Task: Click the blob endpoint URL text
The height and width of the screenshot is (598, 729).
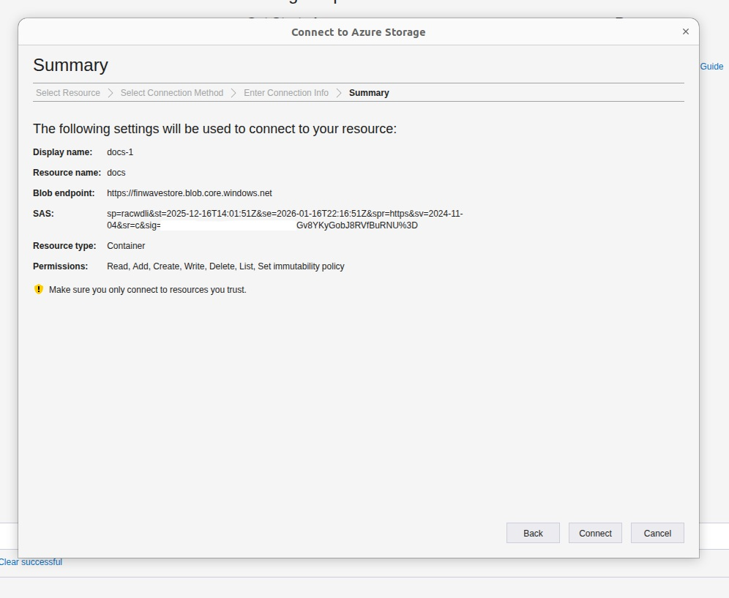Action: (190, 193)
